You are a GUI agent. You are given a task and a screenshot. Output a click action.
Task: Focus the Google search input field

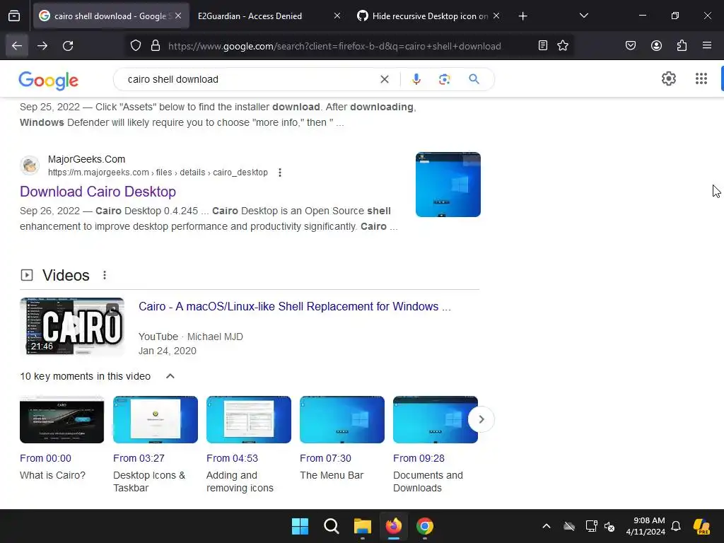(x=250, y=79)
